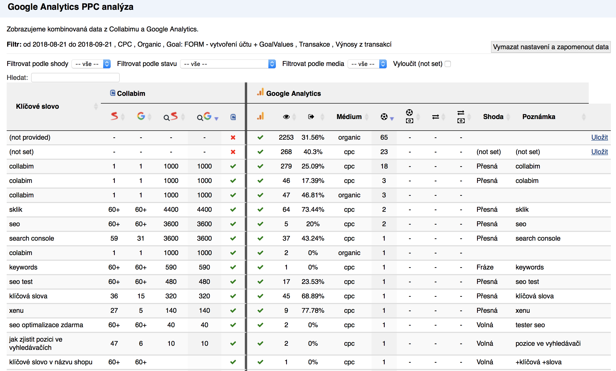The height and width of the screenshot is (371, 616).
Task: Click Analytics bar-chart column header icon
Action: click(260, 116)
